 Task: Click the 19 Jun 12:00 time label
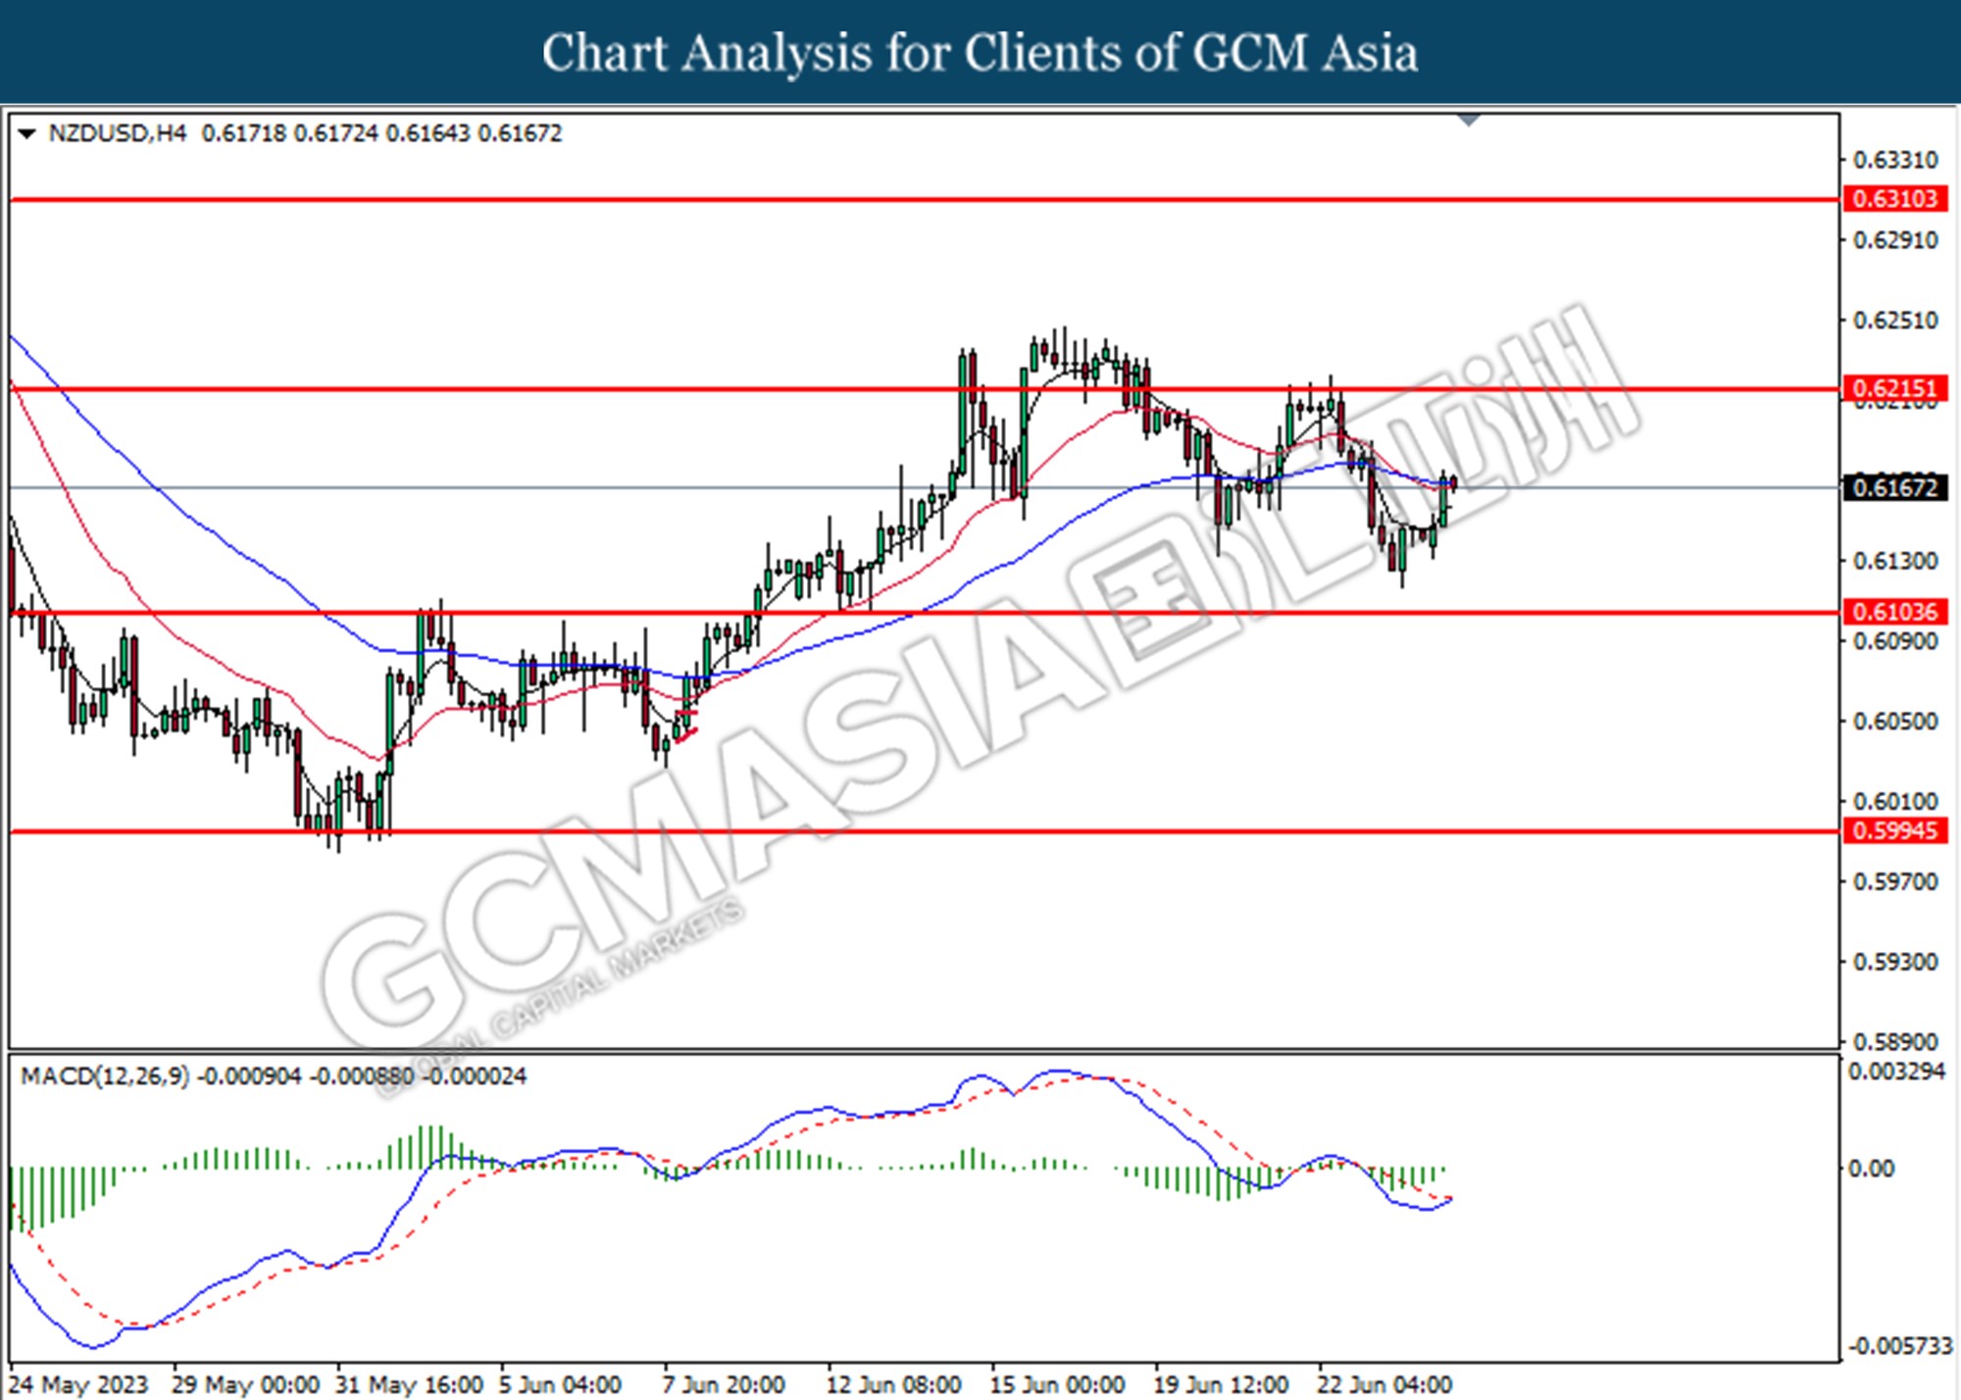(1221, 1384)
